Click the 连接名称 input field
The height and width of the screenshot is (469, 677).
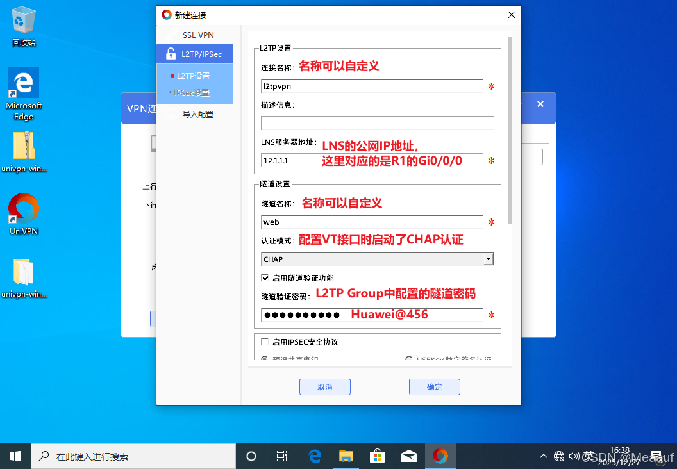click(x=372, y=86)
